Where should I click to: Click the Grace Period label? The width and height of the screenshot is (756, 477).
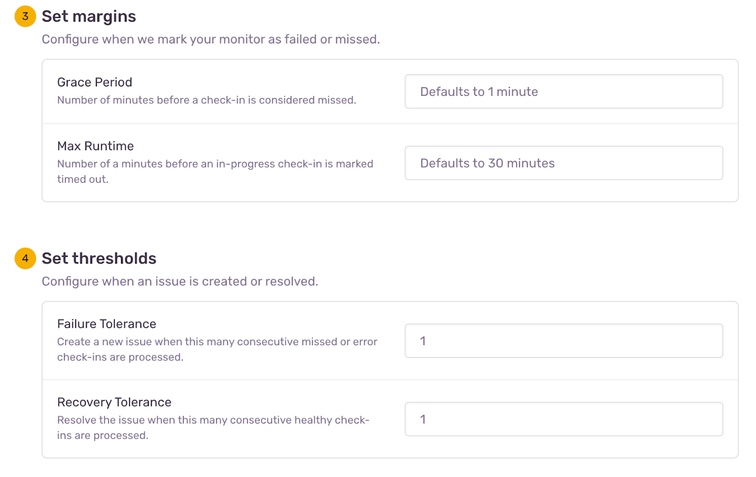(94, 82)
